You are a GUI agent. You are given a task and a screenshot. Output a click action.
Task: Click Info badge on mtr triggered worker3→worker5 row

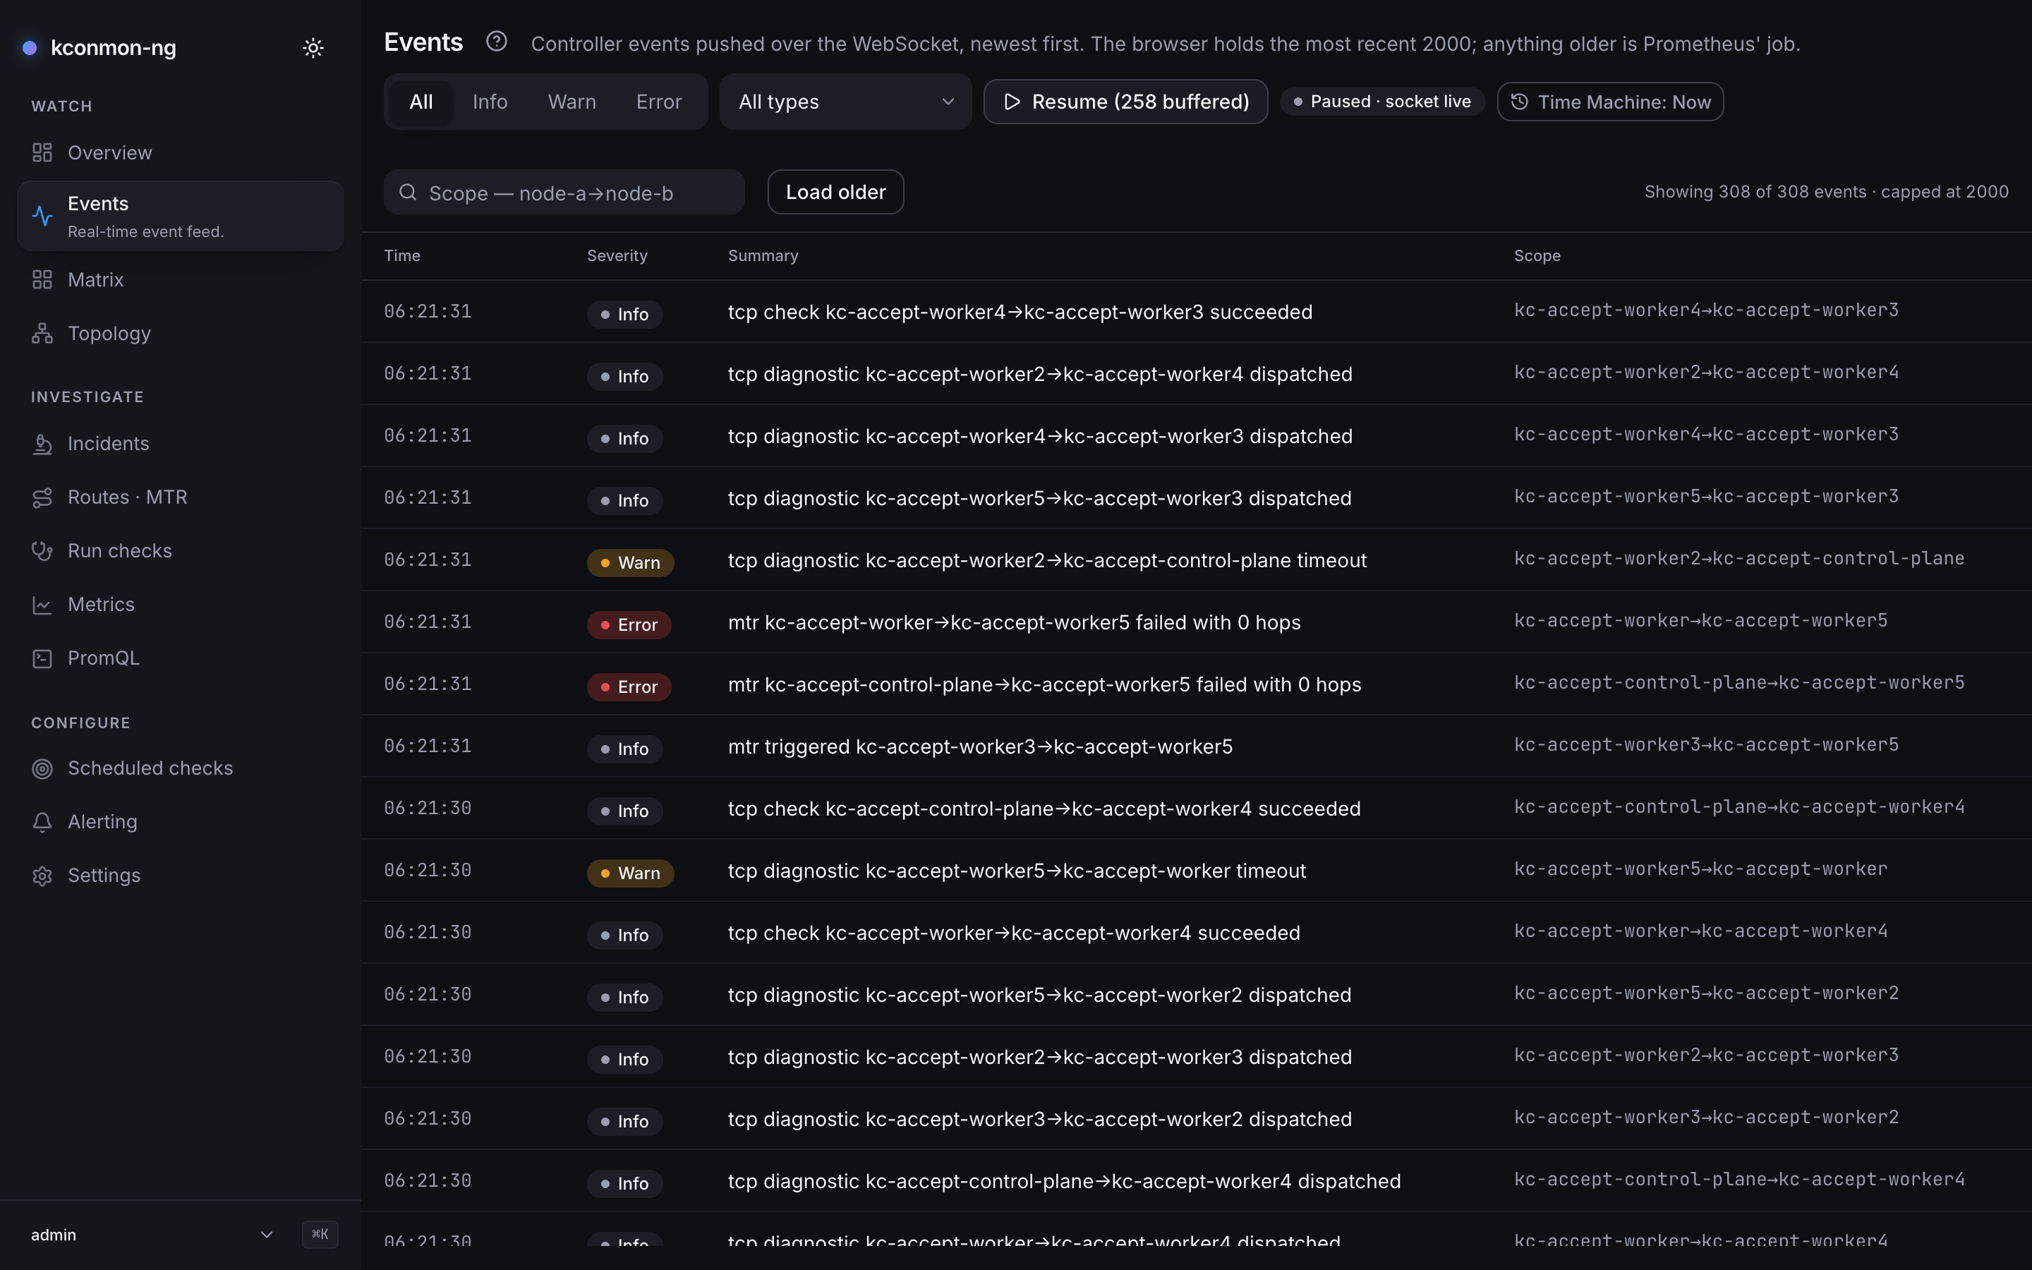pos(624,749)
